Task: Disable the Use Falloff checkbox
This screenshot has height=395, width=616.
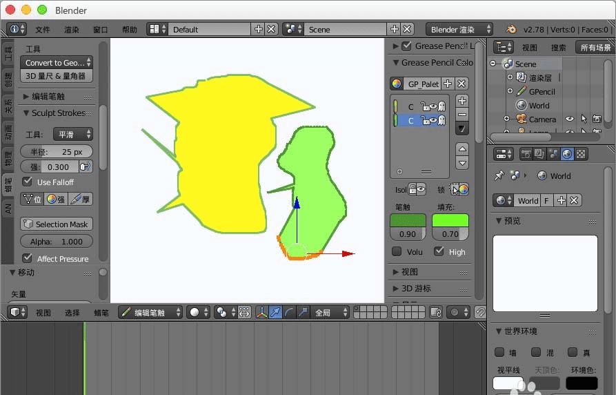Action: click(x=28, y=182)
